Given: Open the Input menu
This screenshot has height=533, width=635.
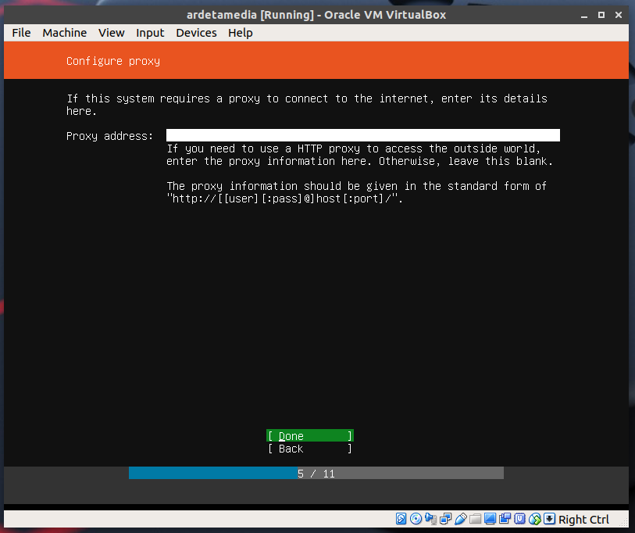Looking at the screenshot, I should pos(150,33).
